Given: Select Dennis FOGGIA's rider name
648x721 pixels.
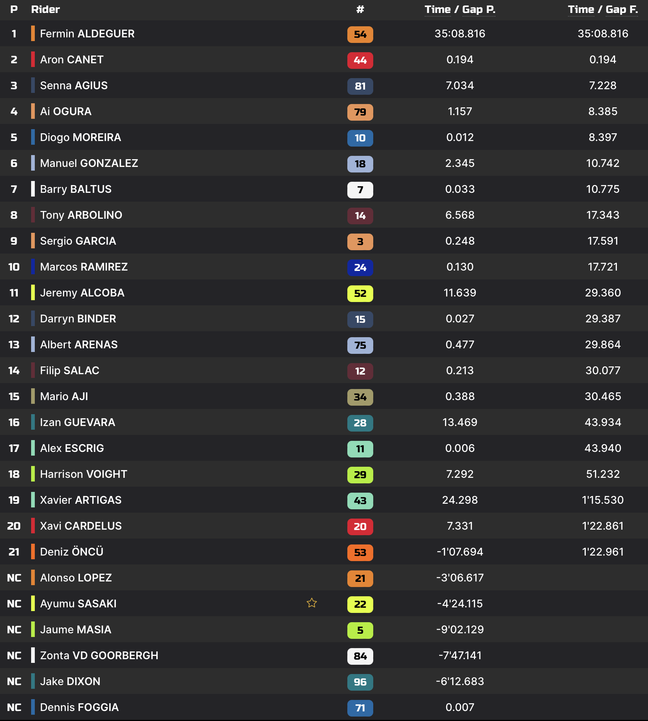Looking at the screenshot, I should point(79,707).
